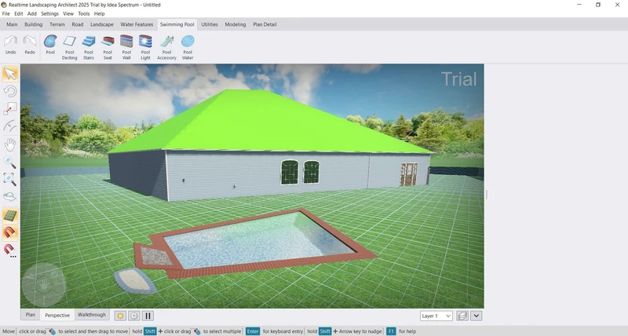Switch to Plan view
This screenshot has height=336, width=628.
(31, 315)
